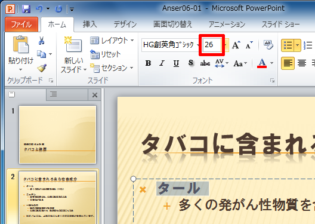Viewport: 315px width, 224px height.
Task: Click the highlighted タール bullet text
Action: tap(179, 188)
